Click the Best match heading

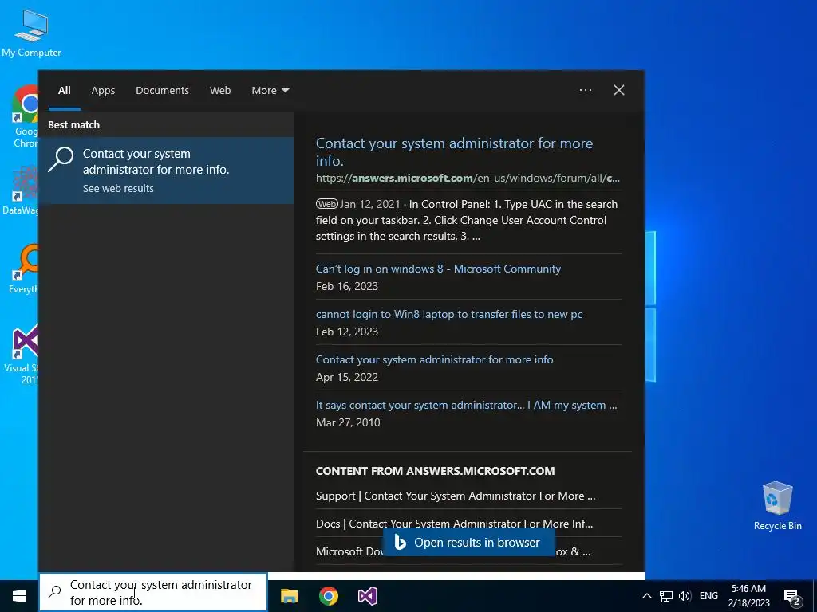coord(73,124)
